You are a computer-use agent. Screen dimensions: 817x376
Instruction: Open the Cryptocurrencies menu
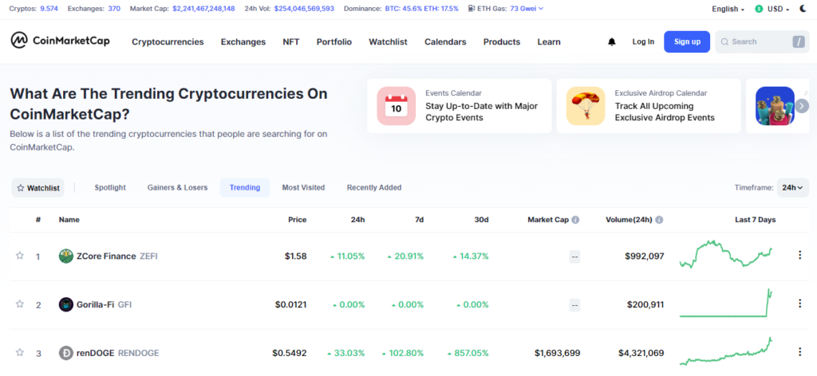click(x=168, y=42)
